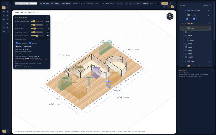Image resolution: width=216 pixels, height=135 pixels.
Task: Click the lock icon on the Structures layer
Action: point(209,15)
